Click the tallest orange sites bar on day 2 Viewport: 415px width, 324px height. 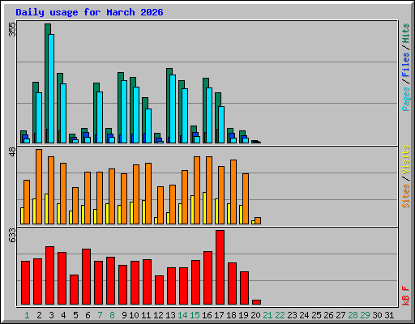(x=39, y=186)
